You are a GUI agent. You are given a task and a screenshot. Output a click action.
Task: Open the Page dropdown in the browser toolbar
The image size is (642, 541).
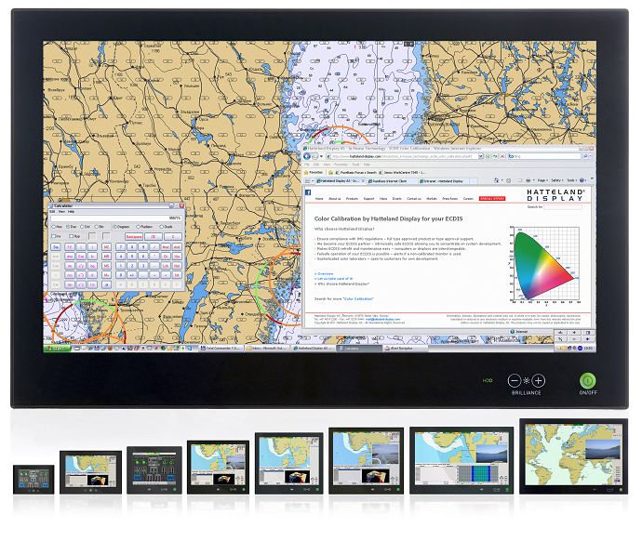click(542, 180)
